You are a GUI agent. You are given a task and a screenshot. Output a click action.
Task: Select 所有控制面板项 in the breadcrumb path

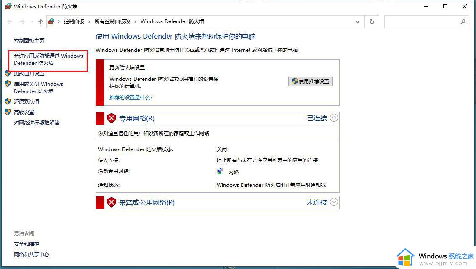tap(112, 21)
